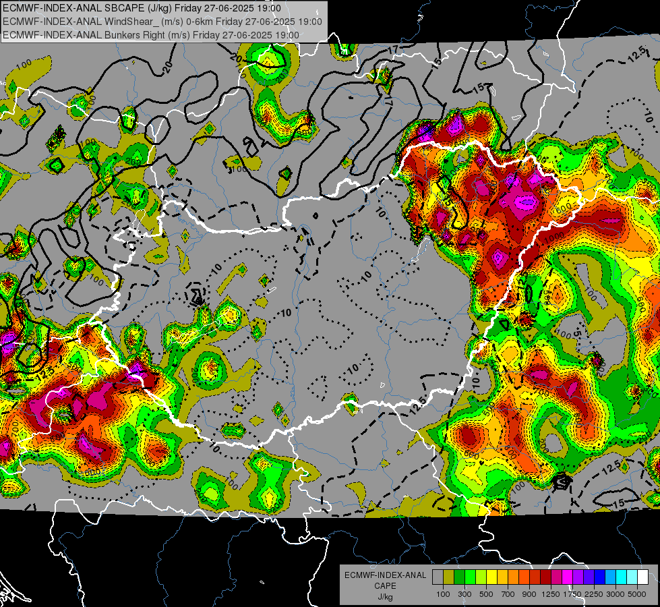Click the J/kg unit label in legend

click(385, 598)
